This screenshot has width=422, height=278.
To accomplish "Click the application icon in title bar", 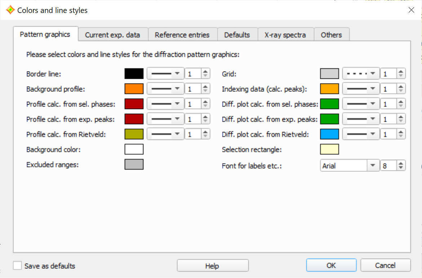I will click(x=10, y=10).
